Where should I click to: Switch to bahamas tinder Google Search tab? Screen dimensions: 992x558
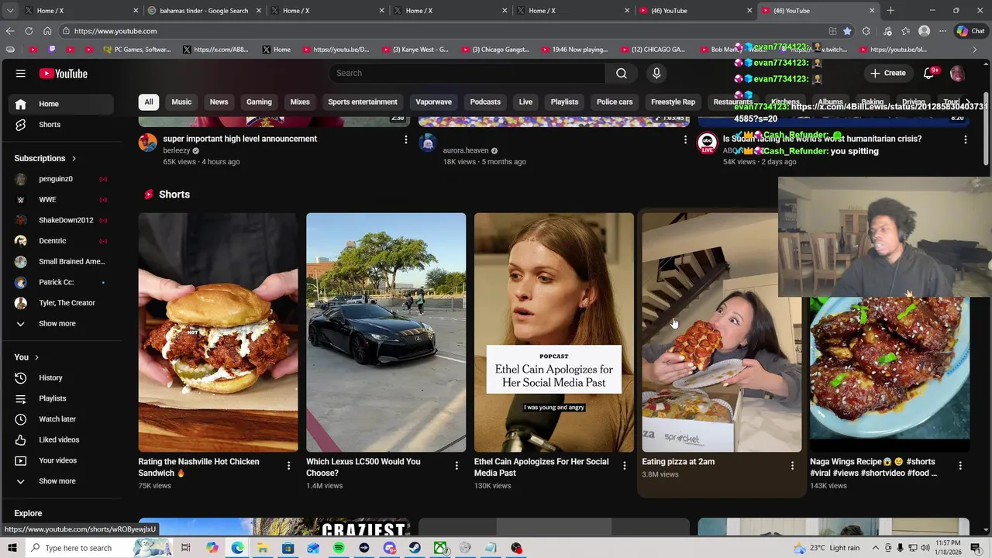click(x=204, y=11)
